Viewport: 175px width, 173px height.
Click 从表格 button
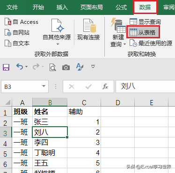pyautogui.click(x=143, y=32)
